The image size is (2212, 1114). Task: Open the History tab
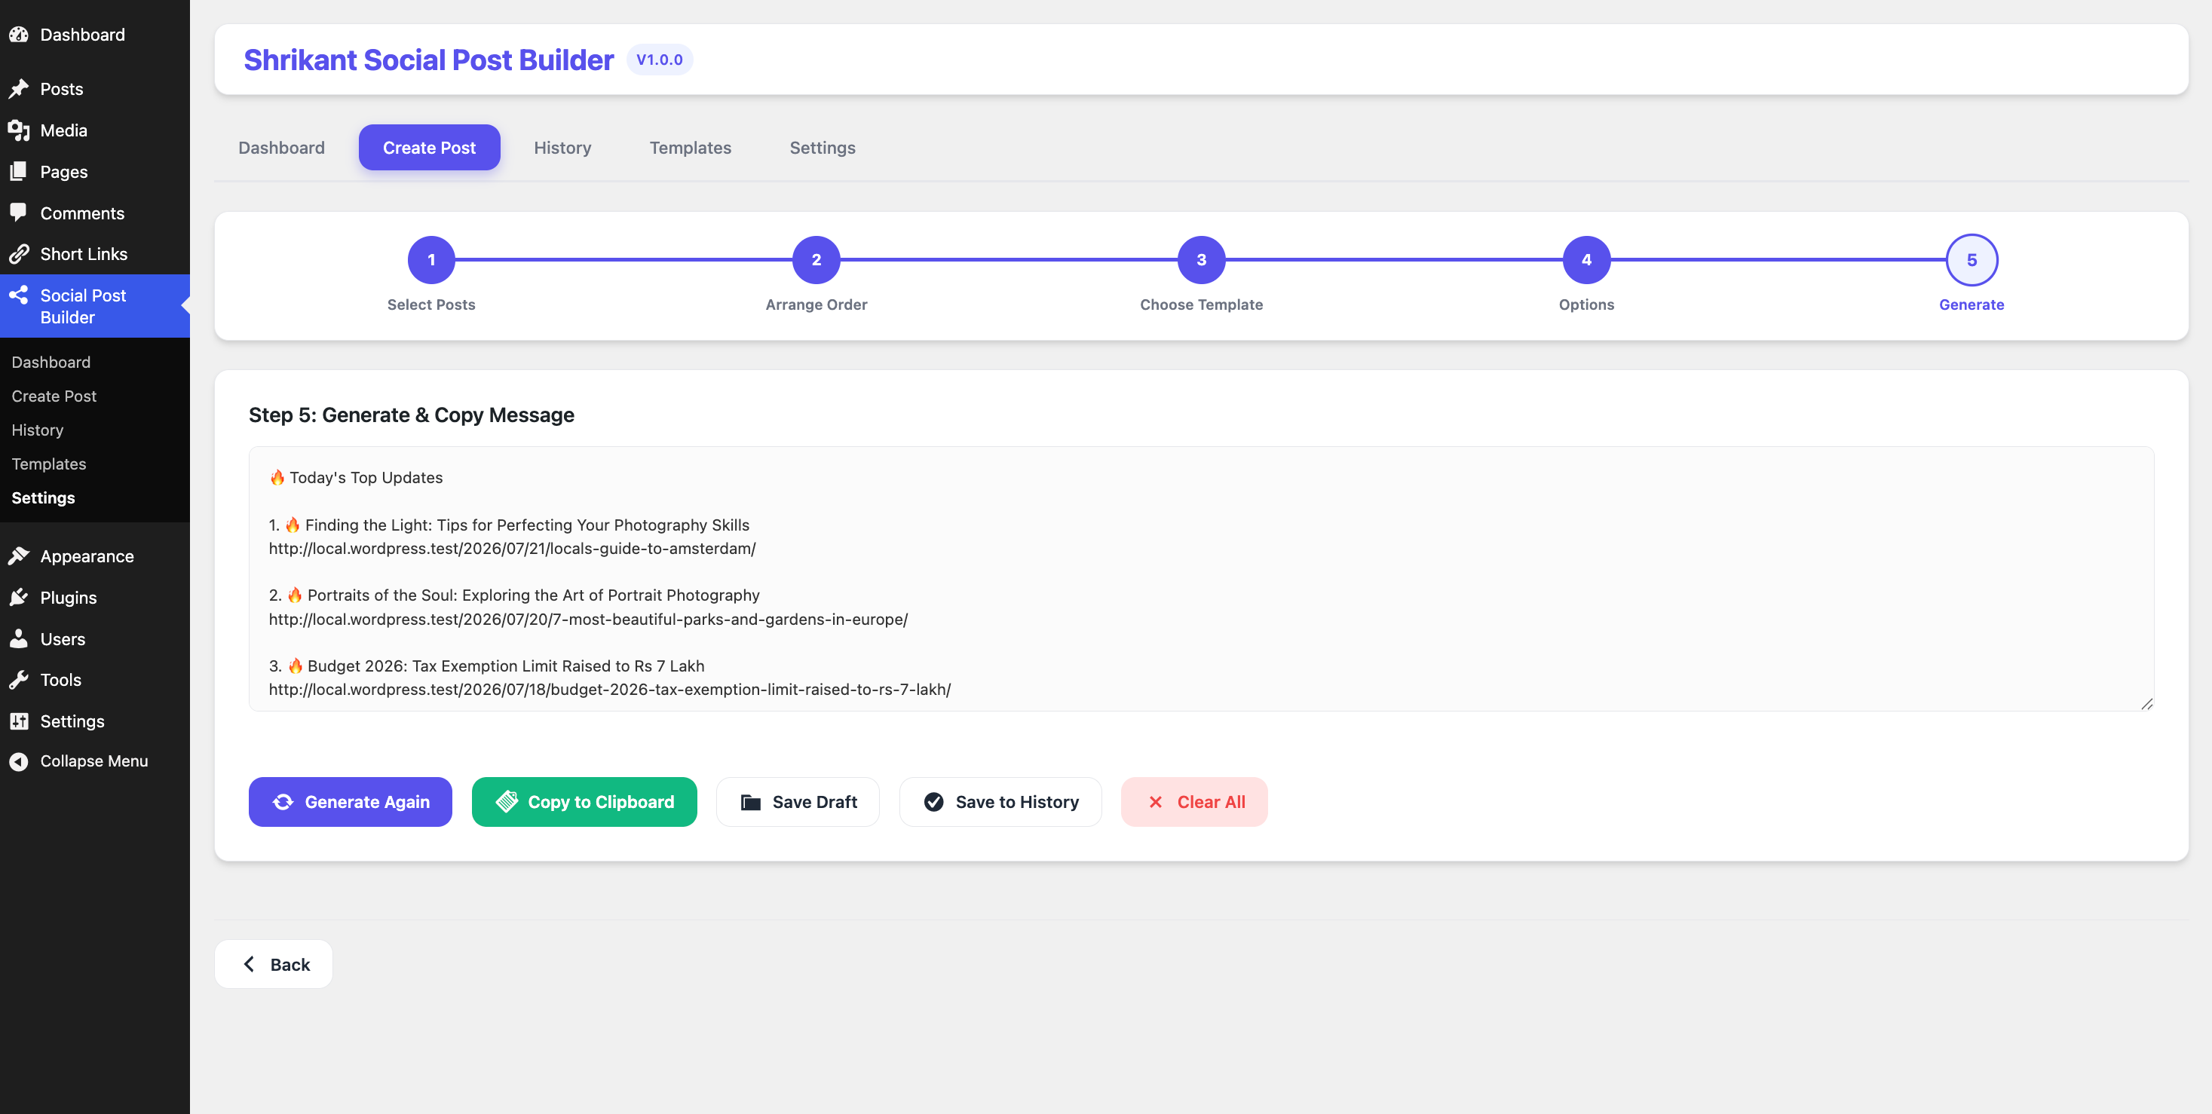click(562, 148)
